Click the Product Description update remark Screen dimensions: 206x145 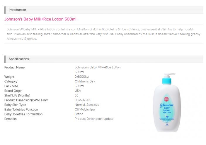point(94,119)
